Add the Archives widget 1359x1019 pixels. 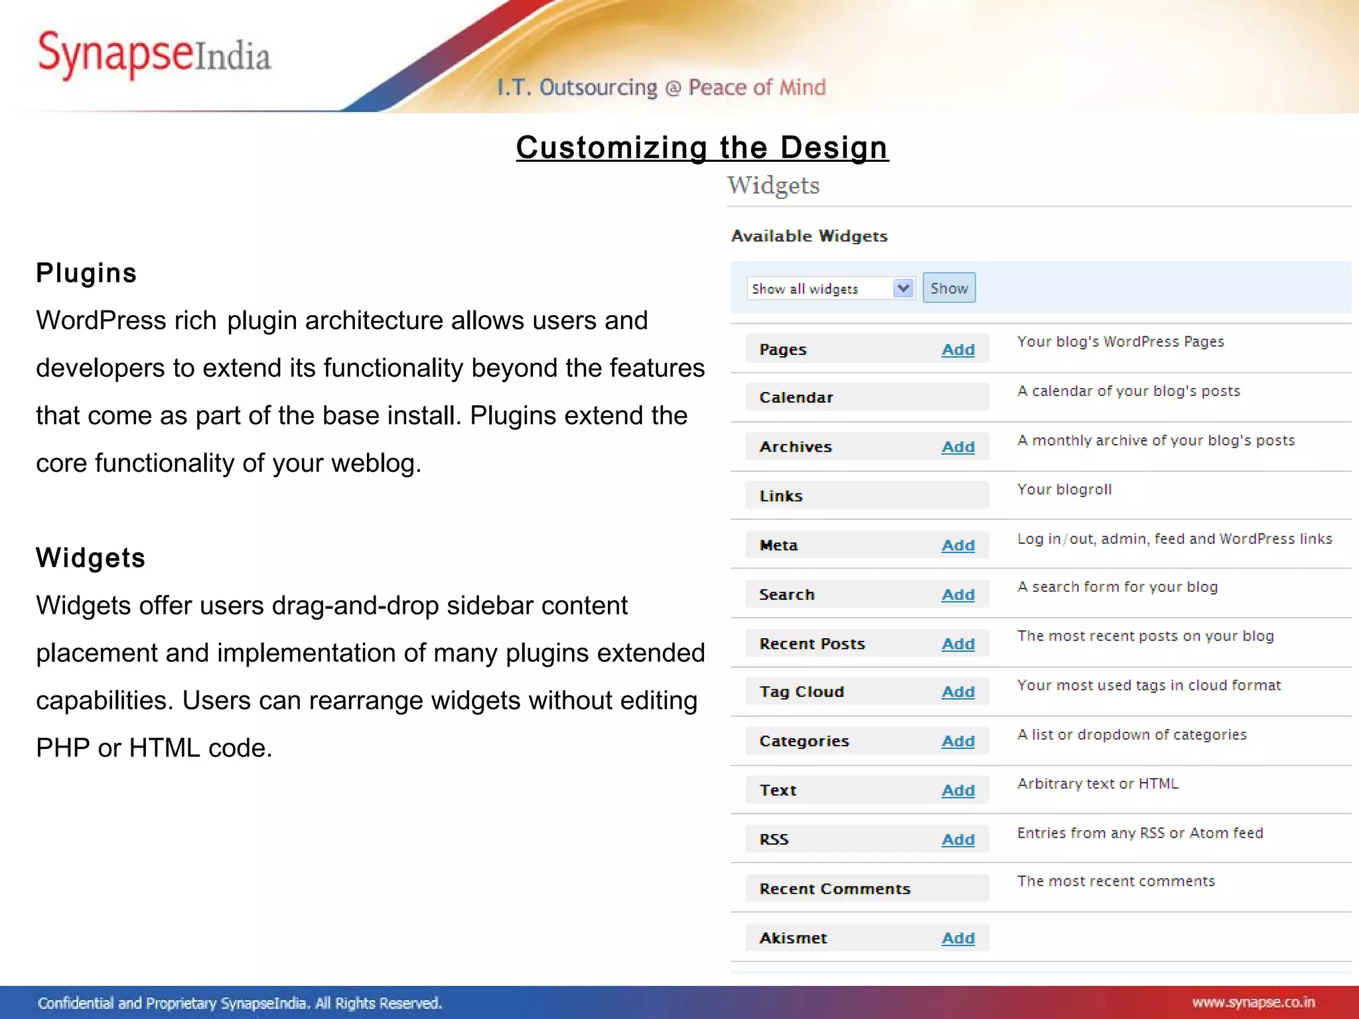pyautogui.click(x=958, y=447)
